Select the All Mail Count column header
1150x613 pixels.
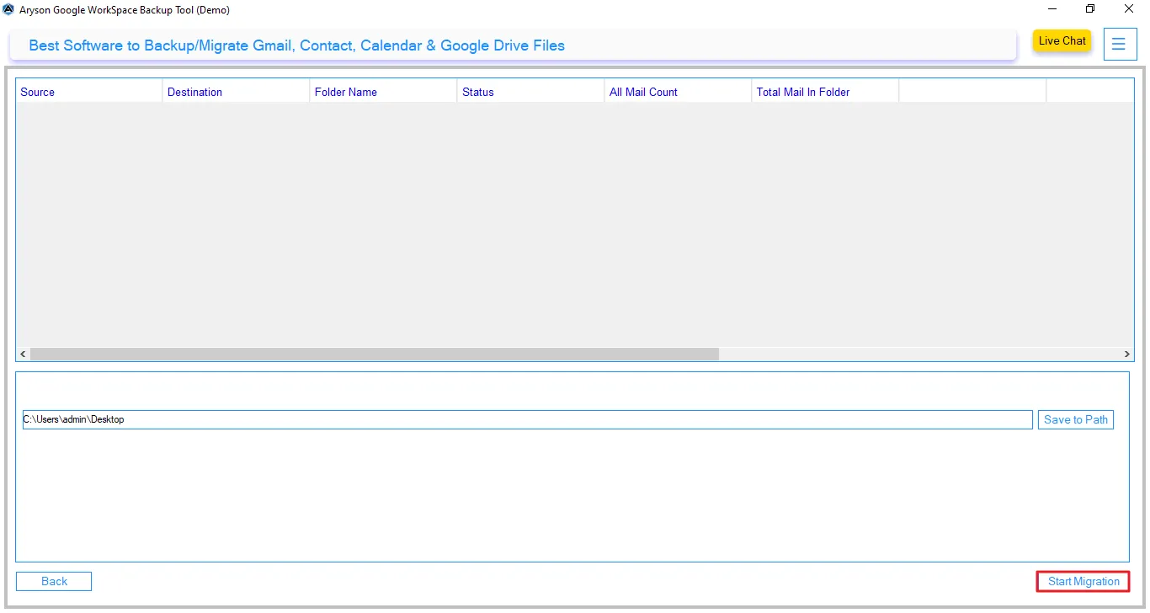[x=643, y=91]
